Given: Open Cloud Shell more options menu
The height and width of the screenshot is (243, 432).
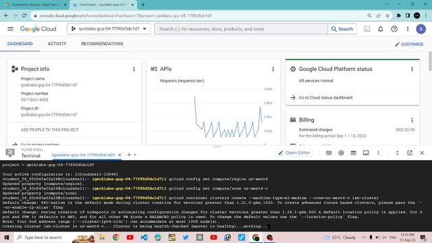Looking at the screenshot, I should 378,153.
